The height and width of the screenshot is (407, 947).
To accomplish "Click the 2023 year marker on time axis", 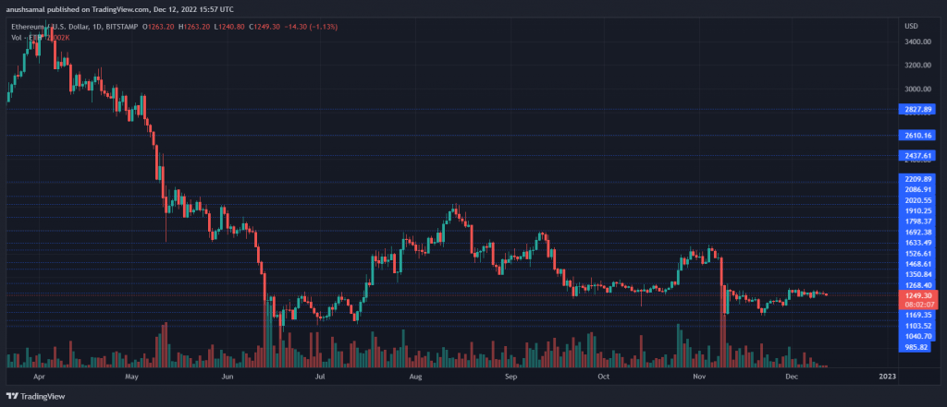I will (x=887, y=377).
